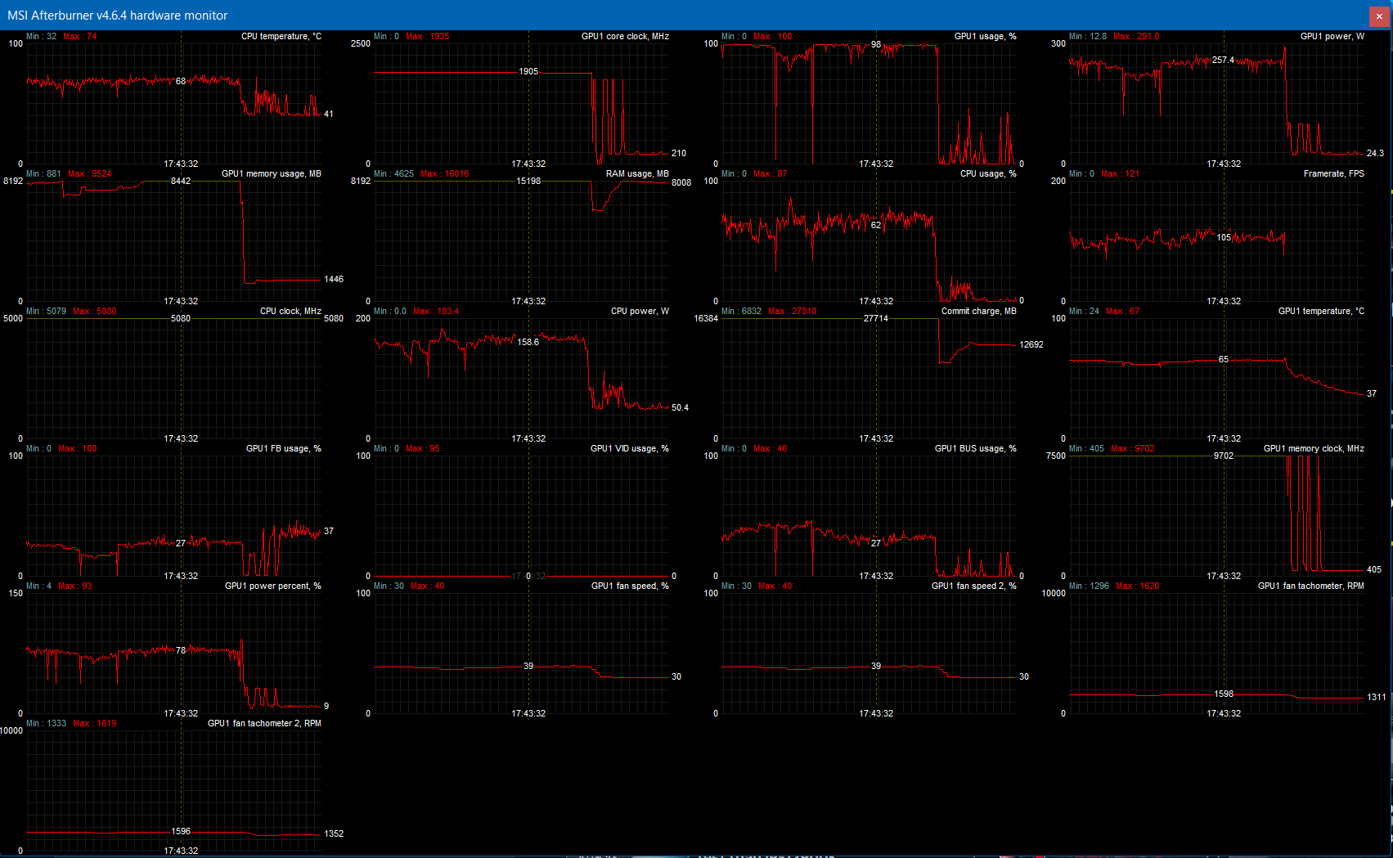Click the 'Commit charge, MB' graph title
This screenshot has width=1393, height=858.
pyautogui.click(x=978, y=311)
